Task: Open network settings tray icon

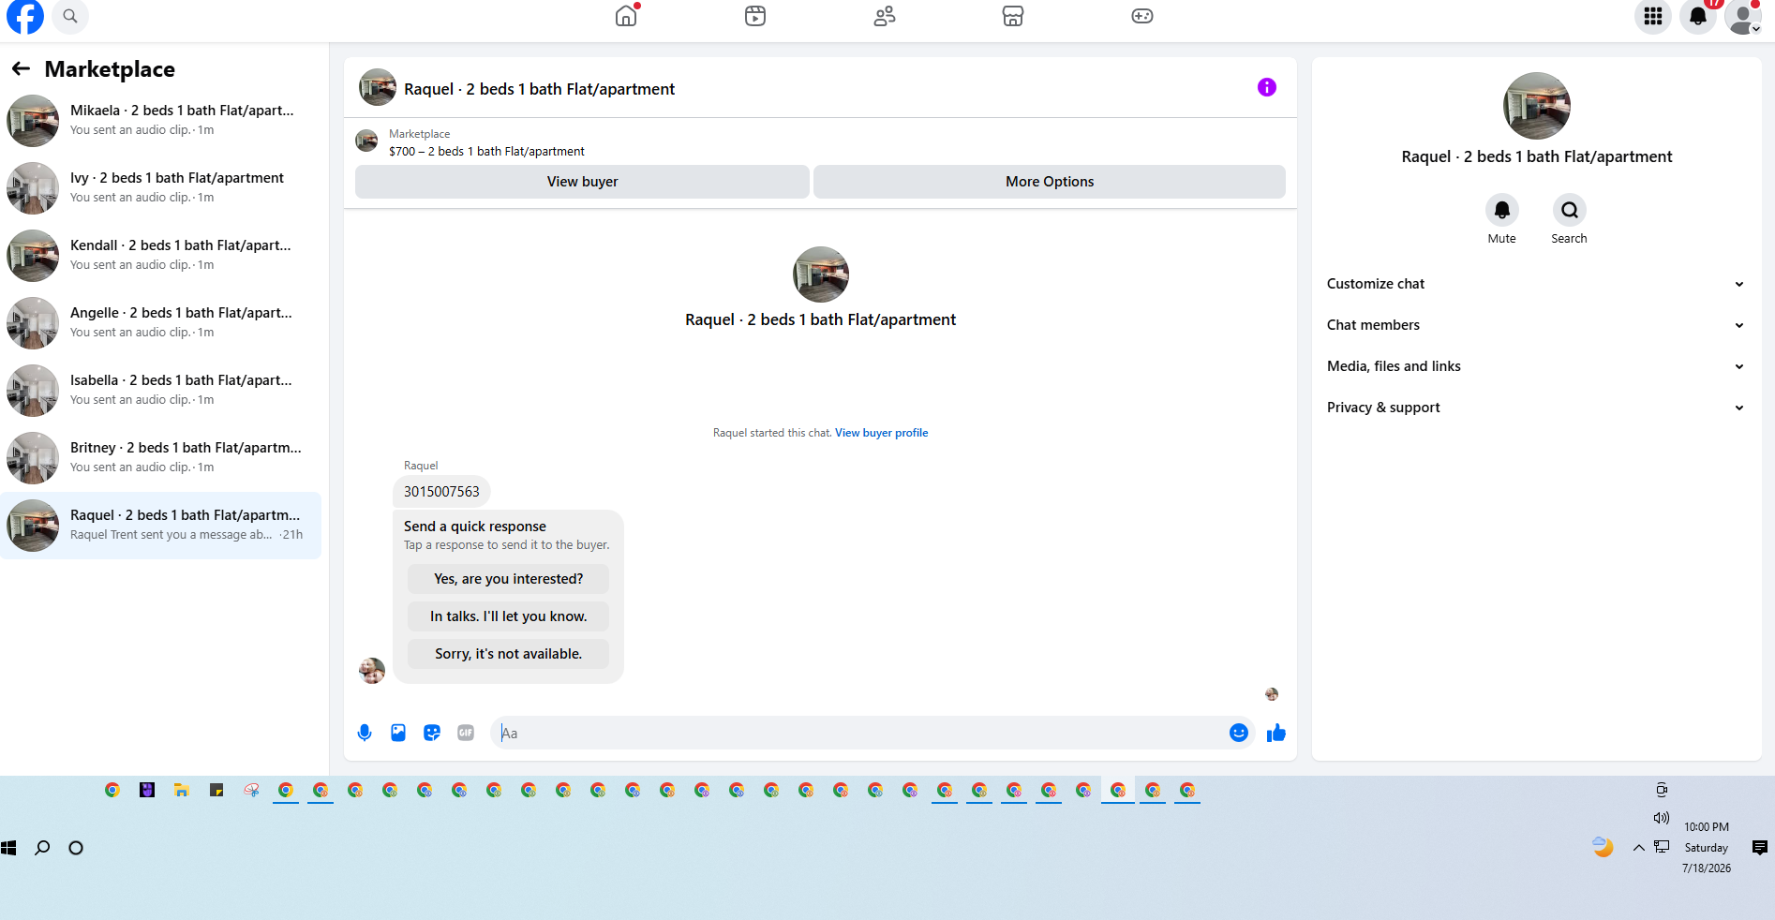Action: [x=1662, y=847]
